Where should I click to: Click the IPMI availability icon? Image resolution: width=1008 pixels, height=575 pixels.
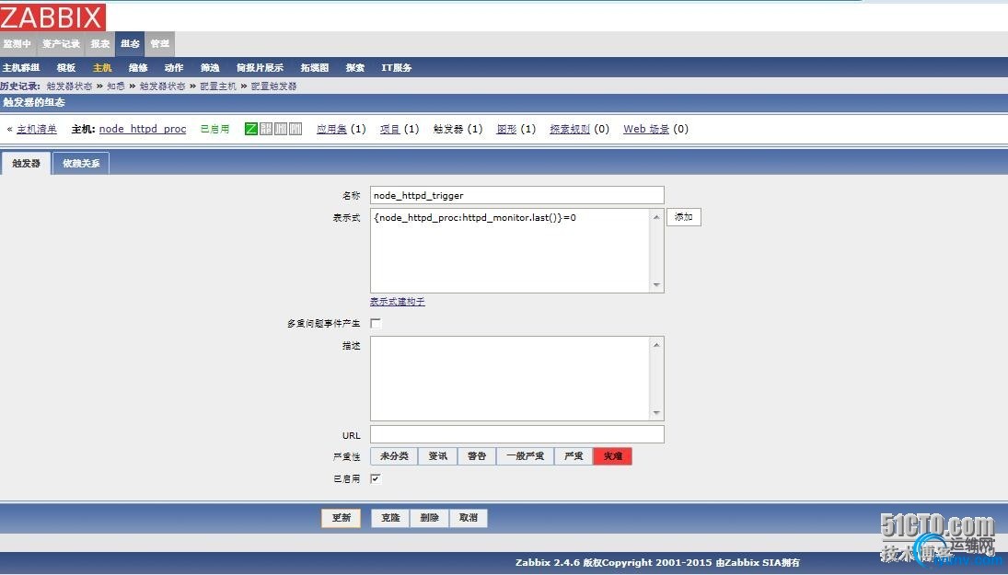[x=295, y=129]
